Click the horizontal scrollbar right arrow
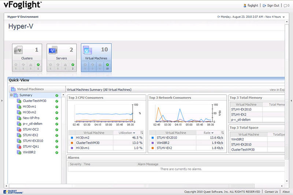Screen dimensions: 293x195 tap(282, 186)
